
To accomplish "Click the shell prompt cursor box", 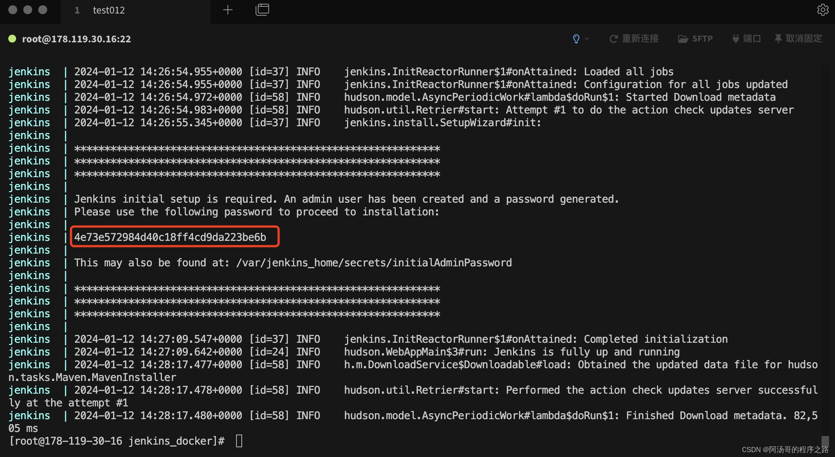I will [239, 441].
